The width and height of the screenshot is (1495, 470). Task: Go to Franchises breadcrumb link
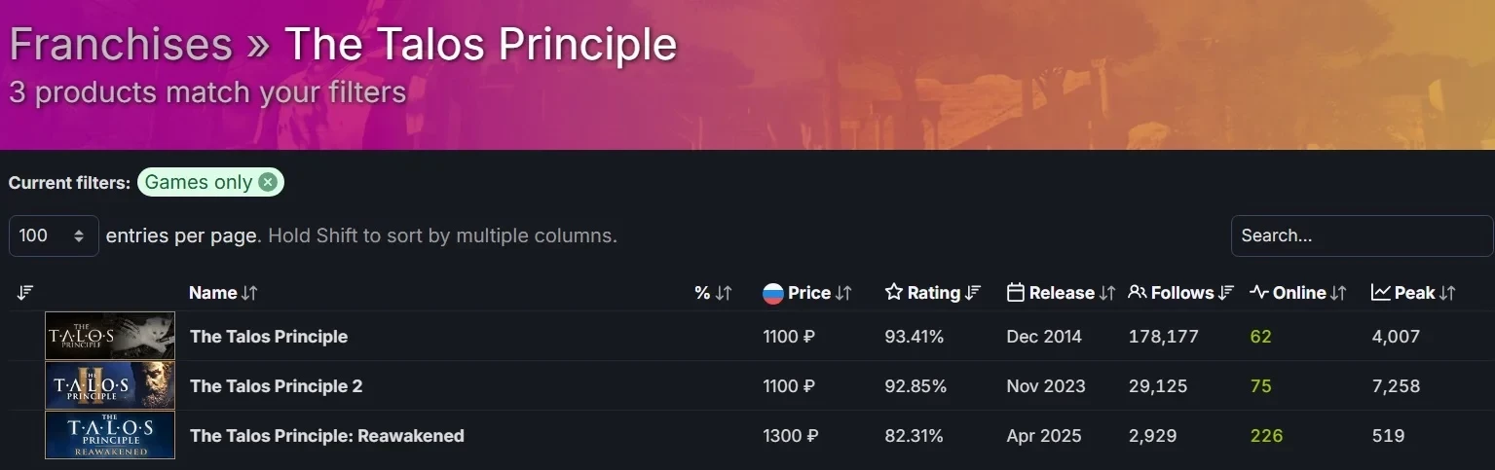click(121, 45)
